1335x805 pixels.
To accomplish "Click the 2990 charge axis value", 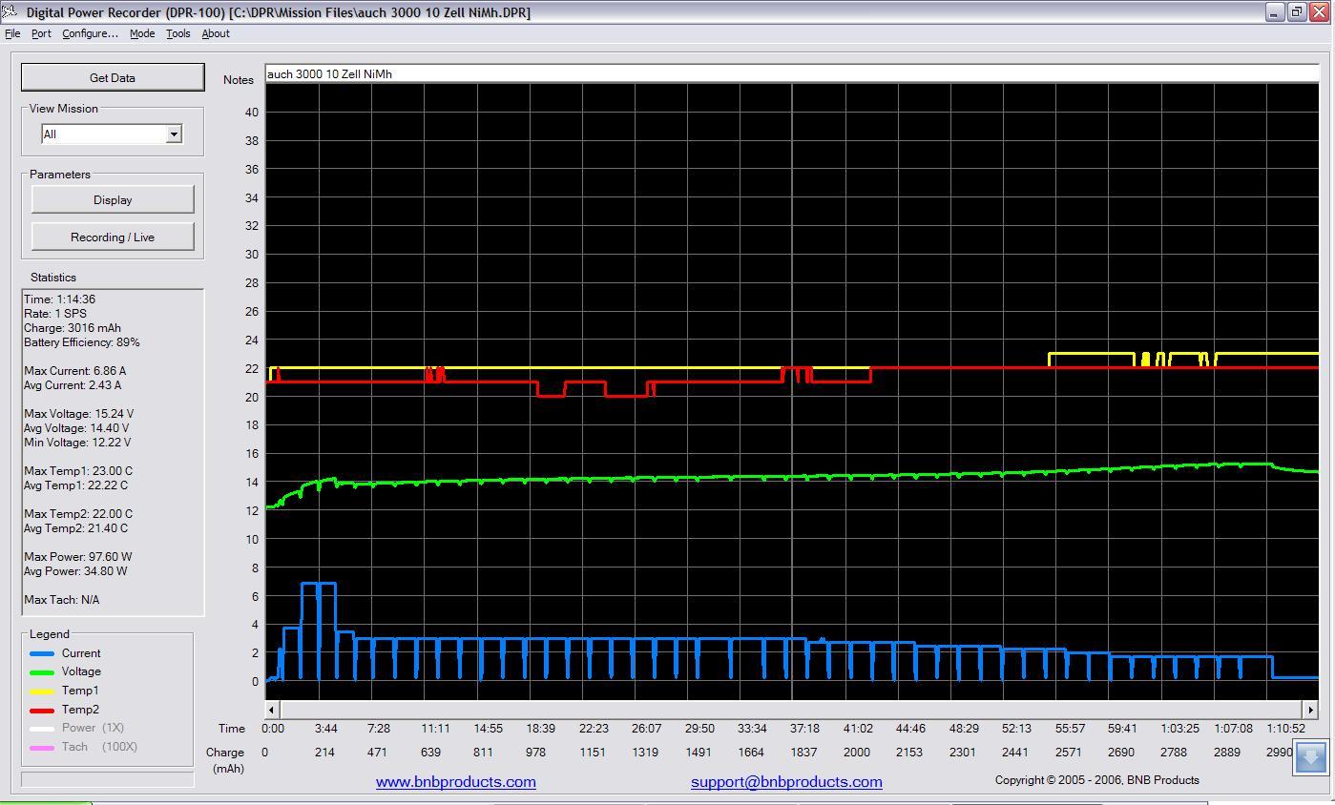I will point(1280,753).
